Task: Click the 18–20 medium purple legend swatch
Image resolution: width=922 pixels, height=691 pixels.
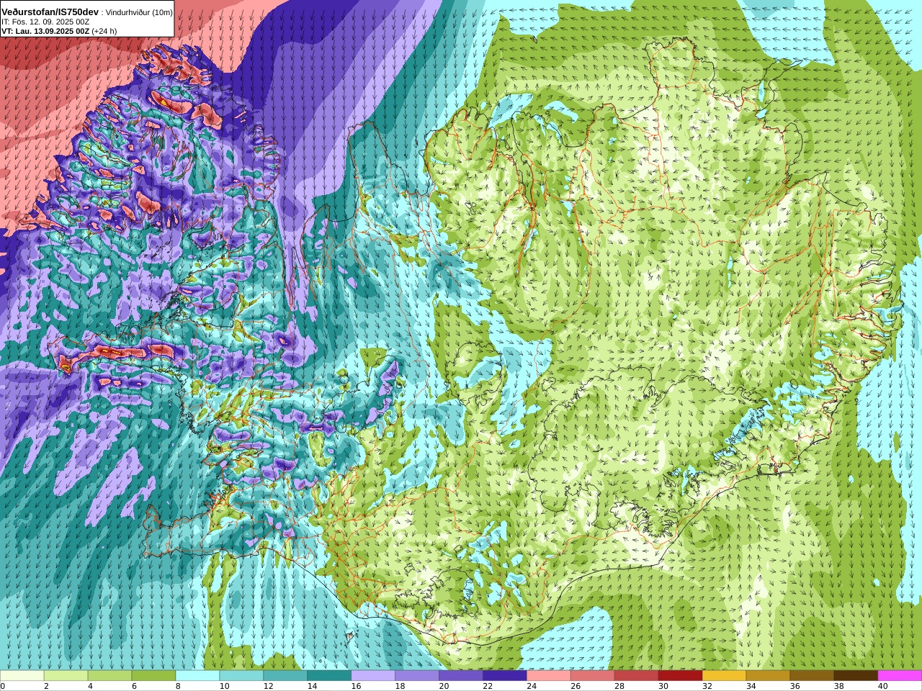Action: point(417,676)
